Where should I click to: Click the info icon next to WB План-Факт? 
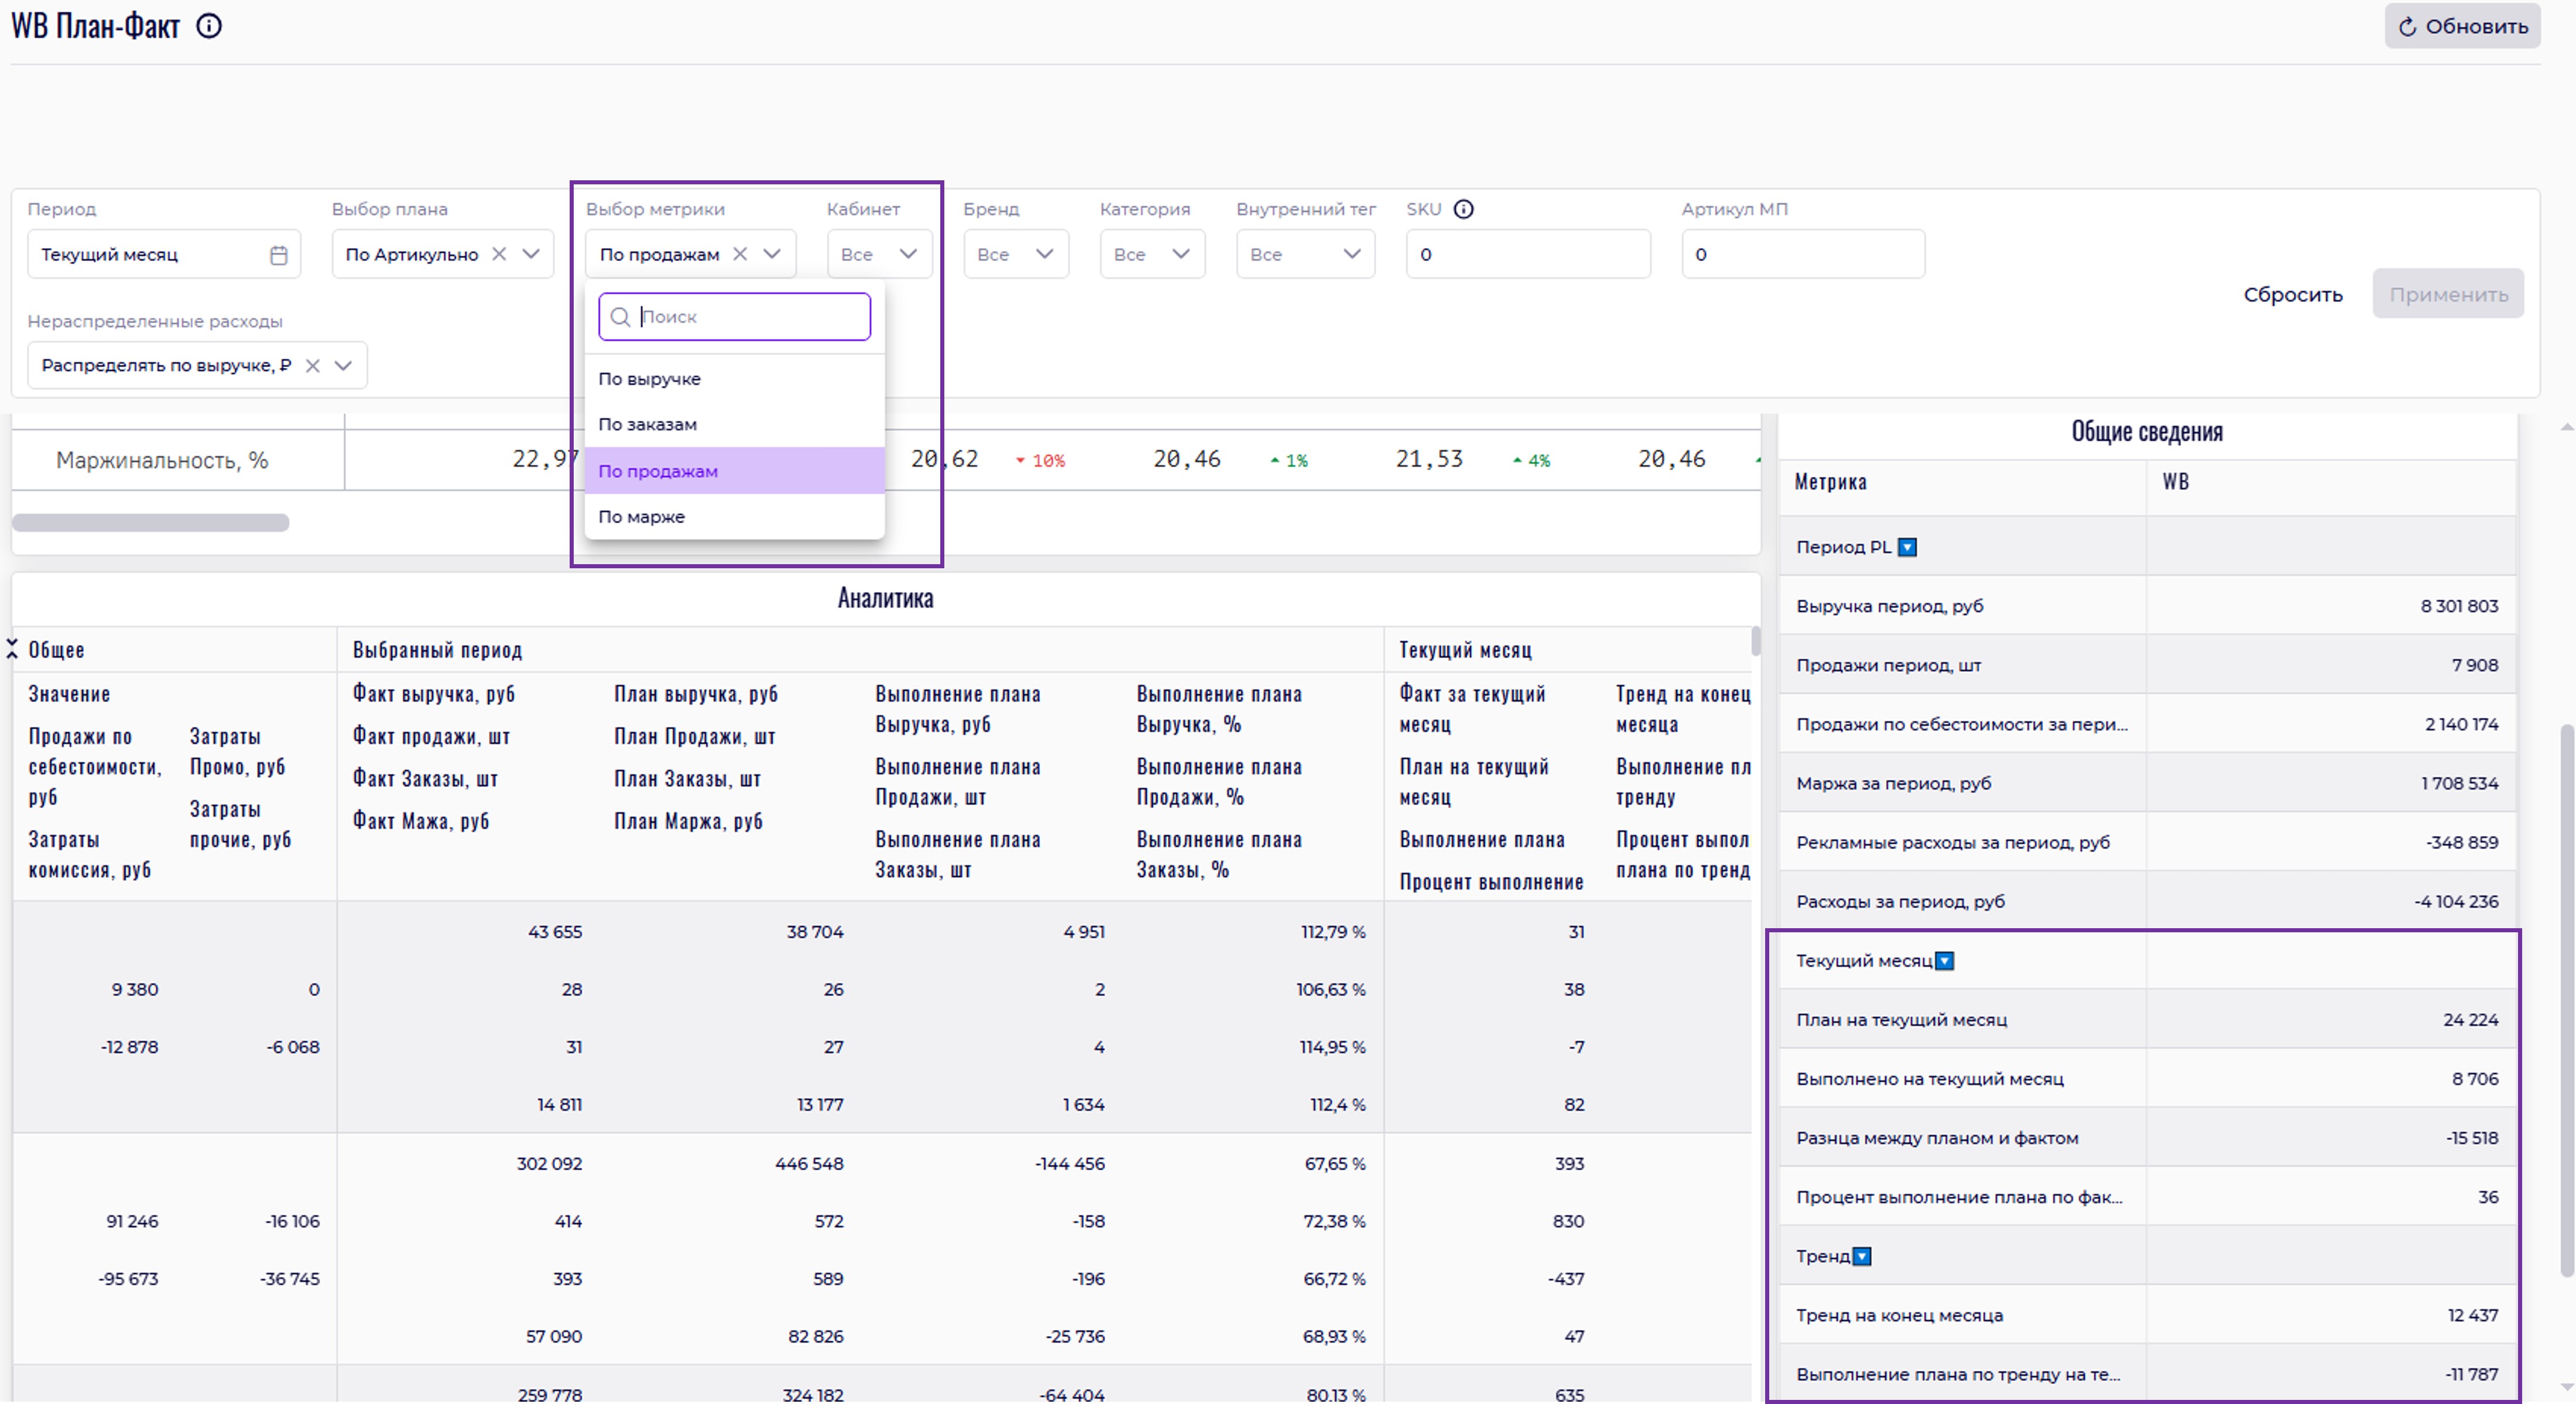pyautogui.click(x=209, y=26)
